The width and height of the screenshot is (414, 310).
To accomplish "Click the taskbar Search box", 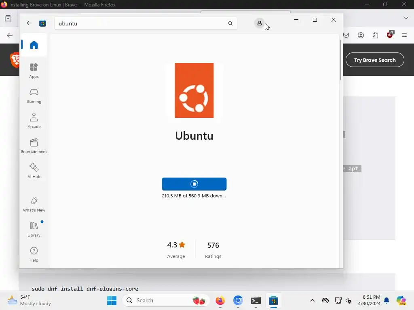I will (166, 300).
